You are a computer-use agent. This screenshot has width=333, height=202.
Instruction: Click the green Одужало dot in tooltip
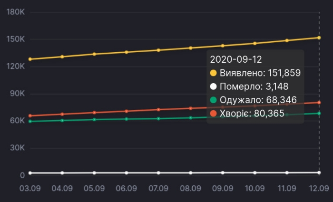[x=214, y=100]
